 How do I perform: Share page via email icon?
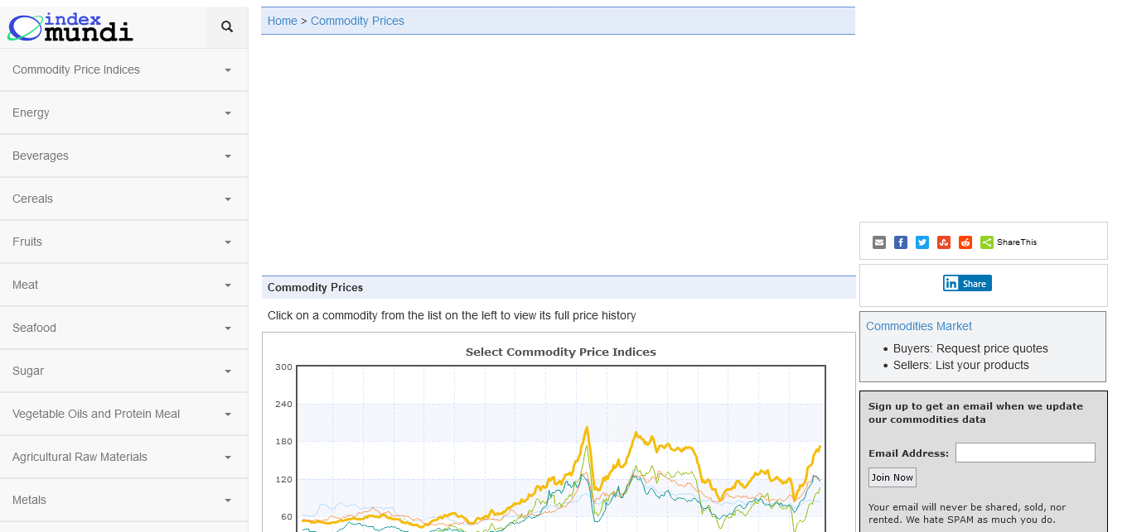pos(879,242)
